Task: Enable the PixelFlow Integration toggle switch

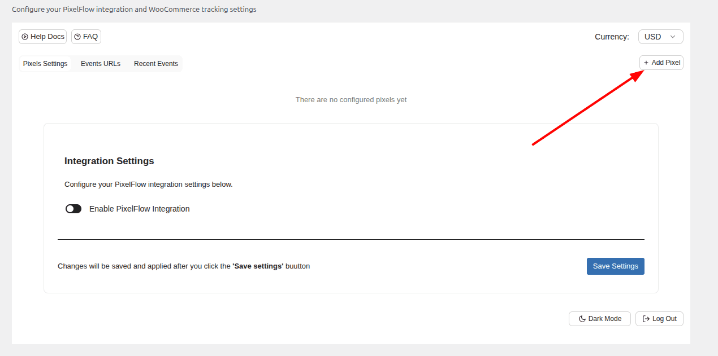Action: coord(73,209)
